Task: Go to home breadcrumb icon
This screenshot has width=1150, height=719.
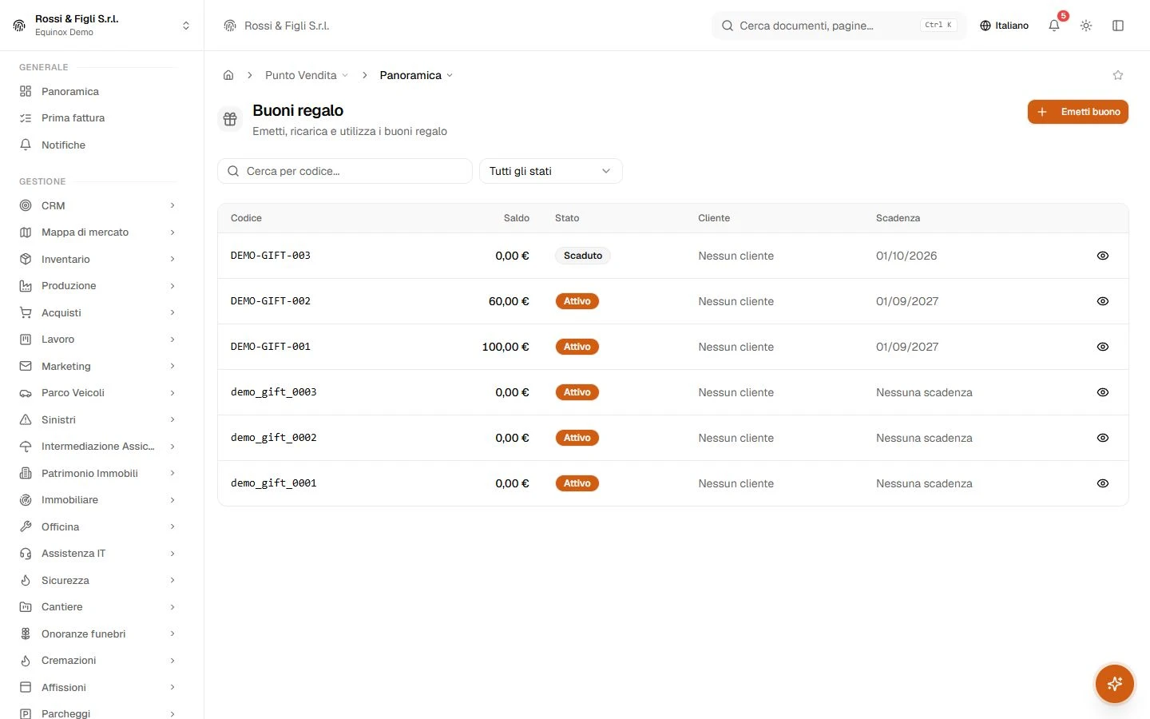Action: [x=228, y=75]
